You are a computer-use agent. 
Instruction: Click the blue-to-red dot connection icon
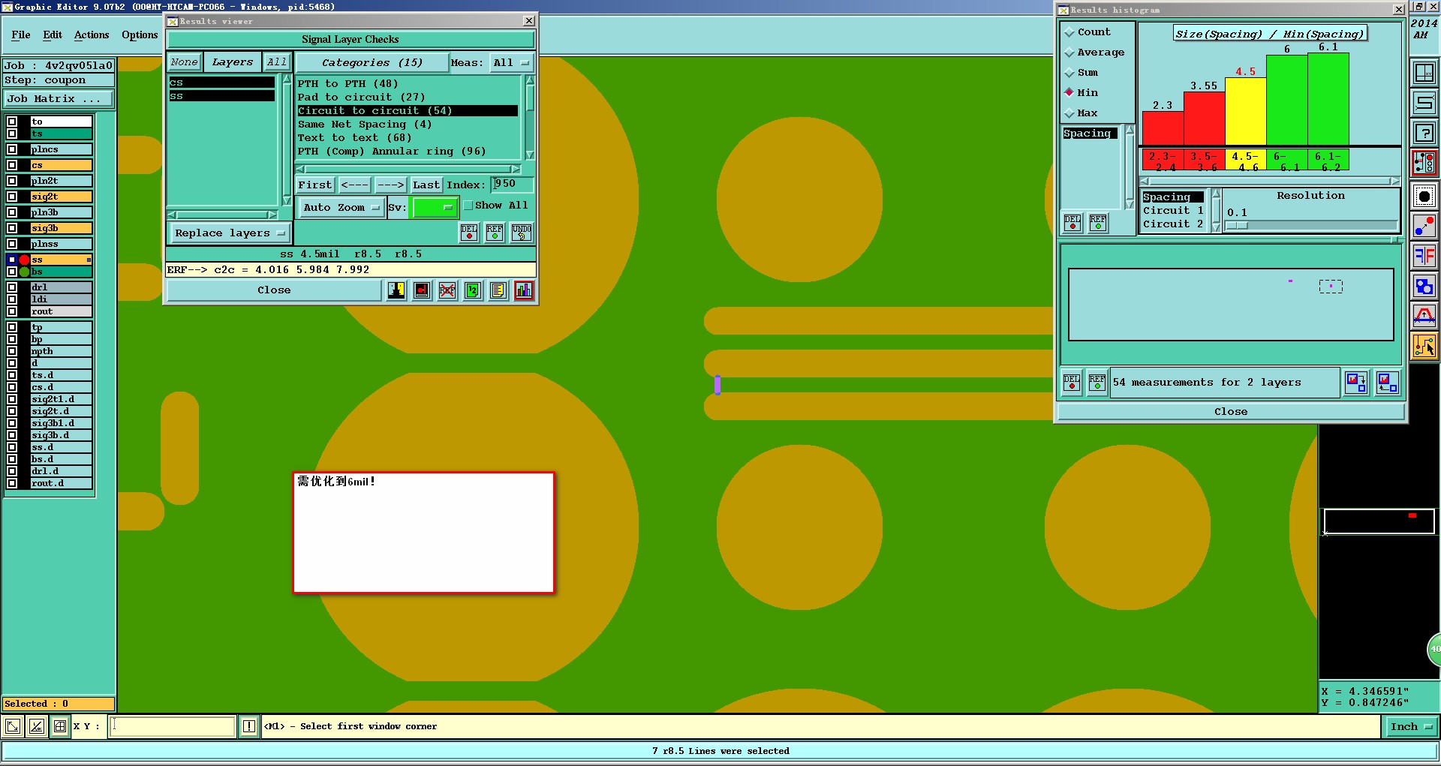pos(1424,226)
